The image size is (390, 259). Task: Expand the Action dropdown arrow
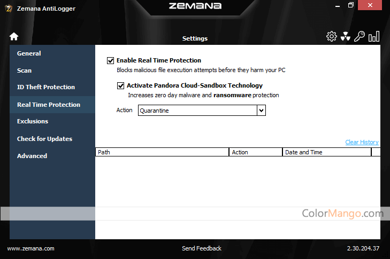[x=261, y=111]
